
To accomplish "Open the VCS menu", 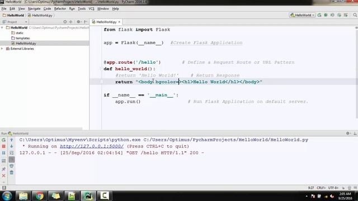I will 91,9.
